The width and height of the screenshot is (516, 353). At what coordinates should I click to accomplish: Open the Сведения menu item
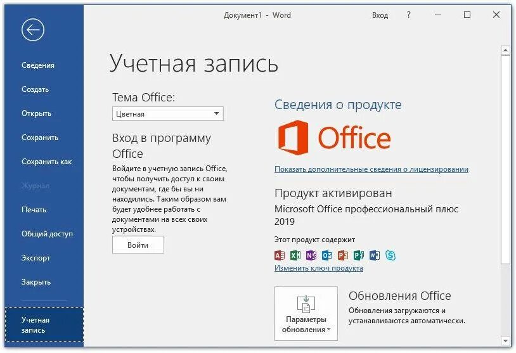pos(38,65)
